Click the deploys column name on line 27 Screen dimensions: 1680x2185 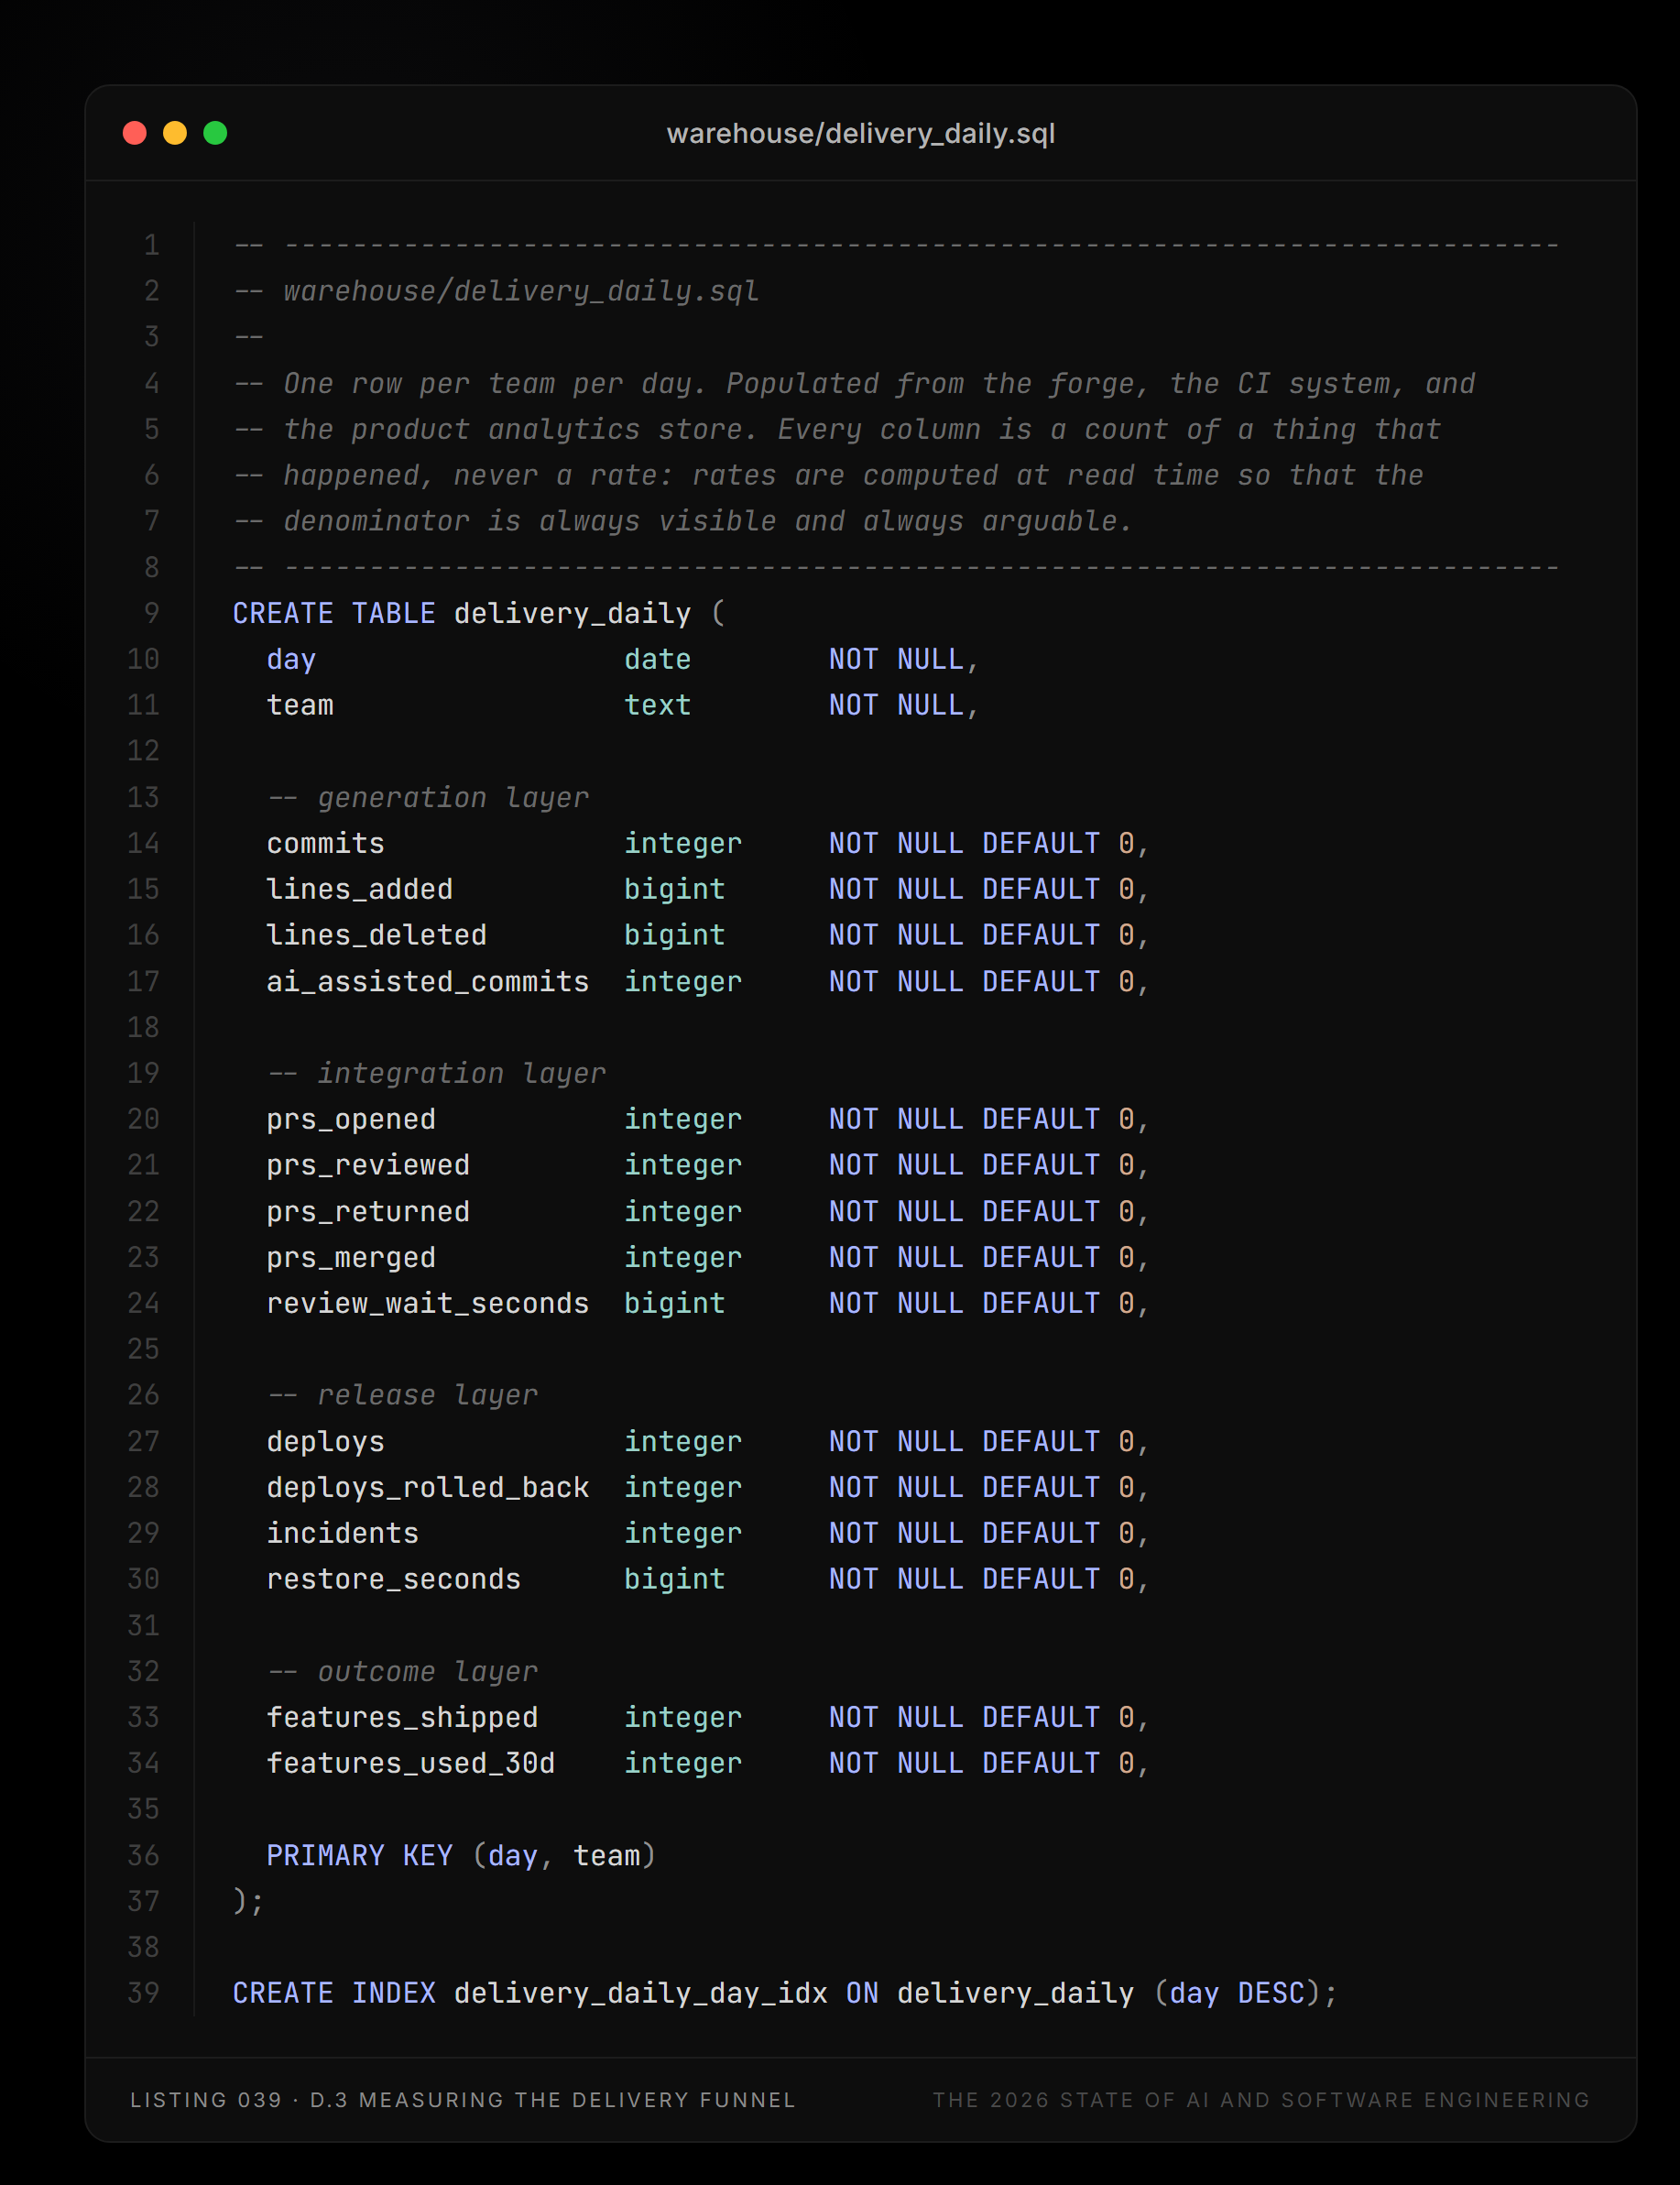tap(326, 1441)
